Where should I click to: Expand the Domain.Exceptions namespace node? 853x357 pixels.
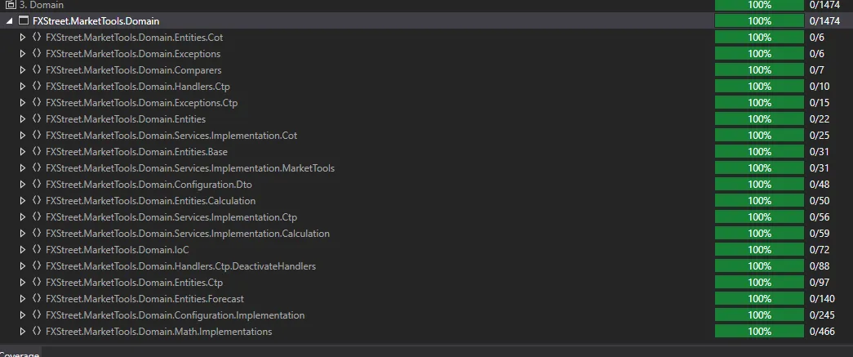[x=22, y=54]
